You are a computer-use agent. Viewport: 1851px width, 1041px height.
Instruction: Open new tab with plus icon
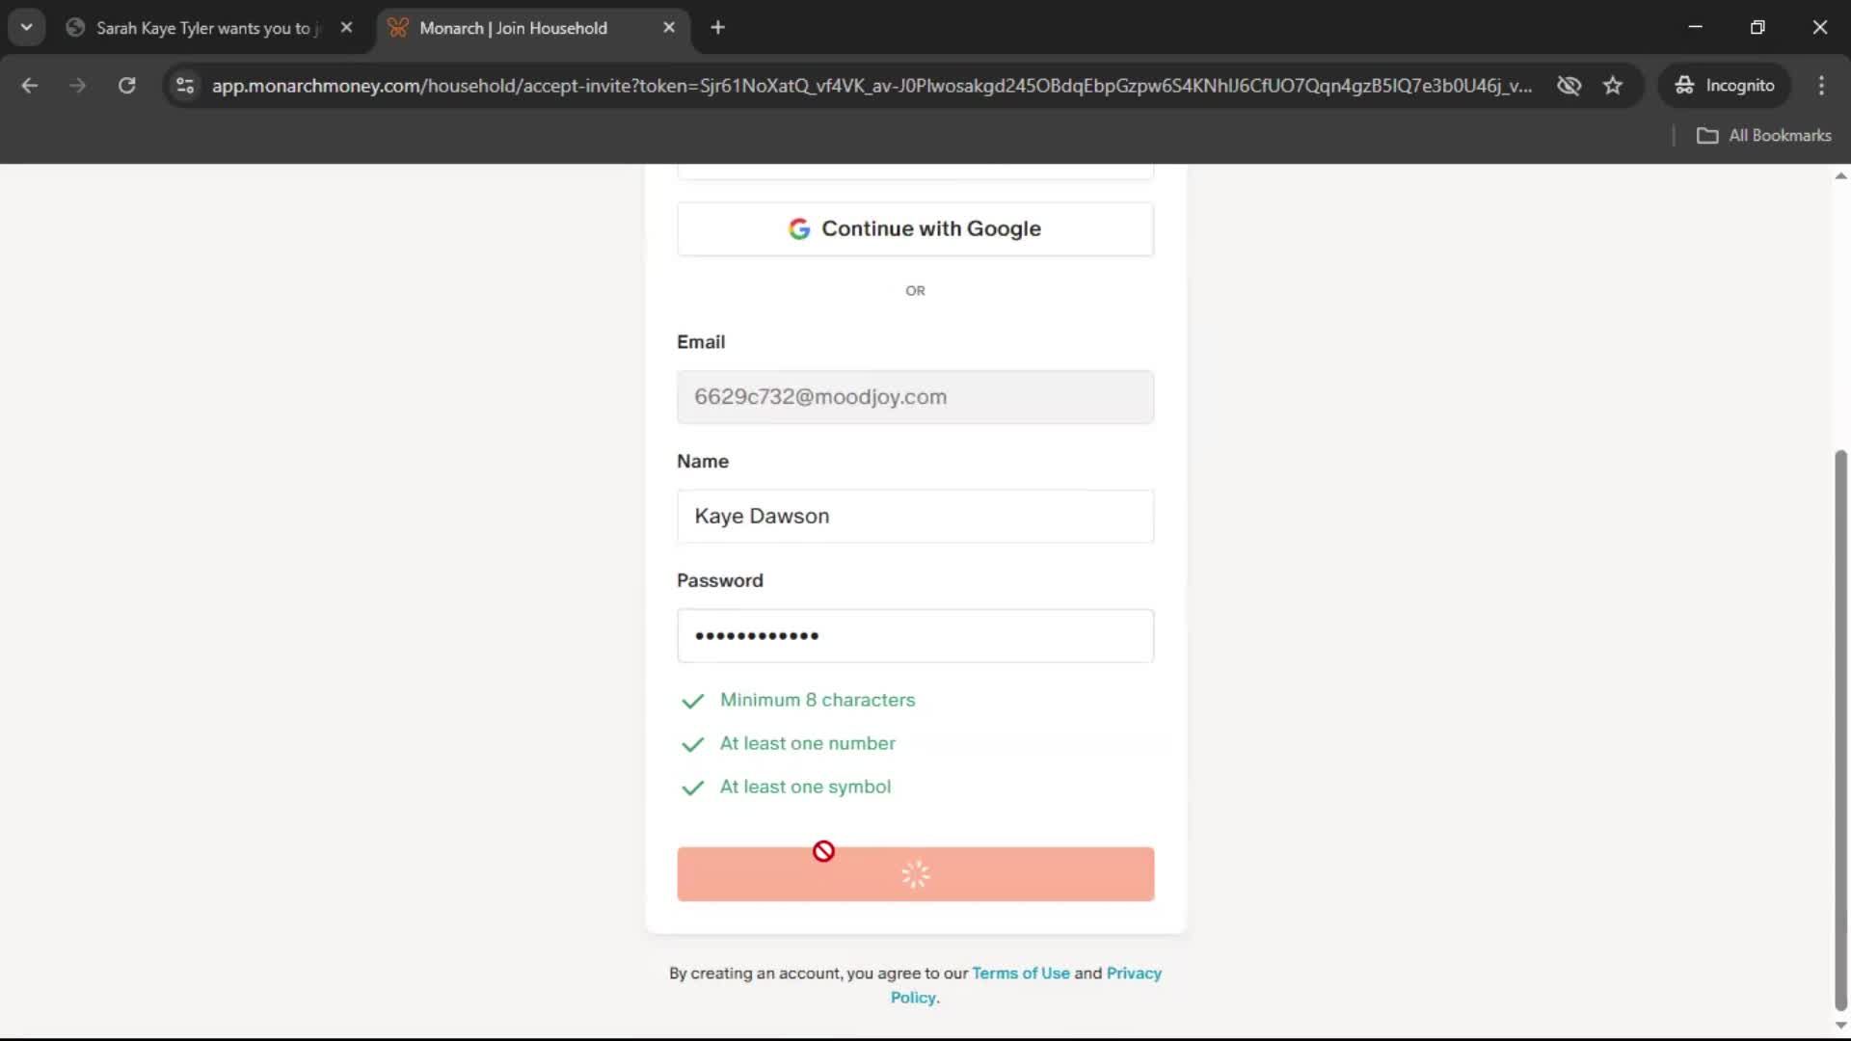pyautogui.click(x=717, y=28)
